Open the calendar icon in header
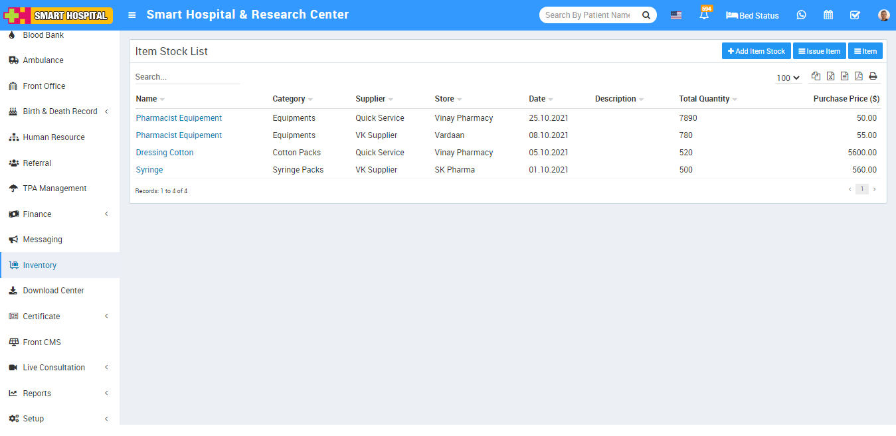 828,15
